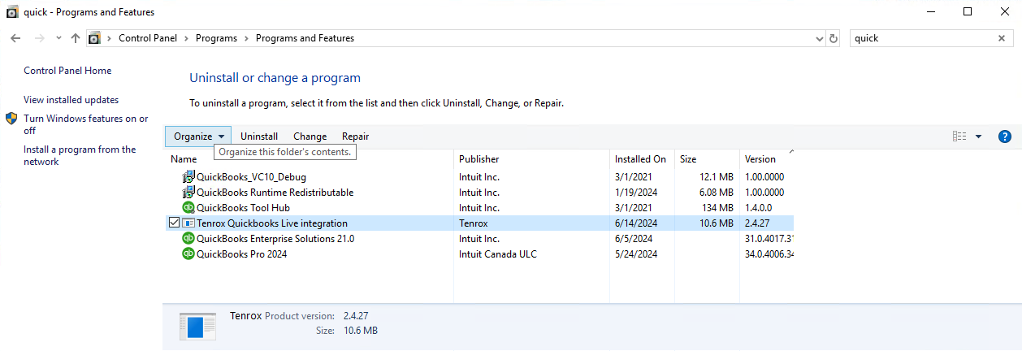The width and height of the screenshot is (1022, 351).
Task: Click the forward navigation arrow
Action: click(39, 38)
